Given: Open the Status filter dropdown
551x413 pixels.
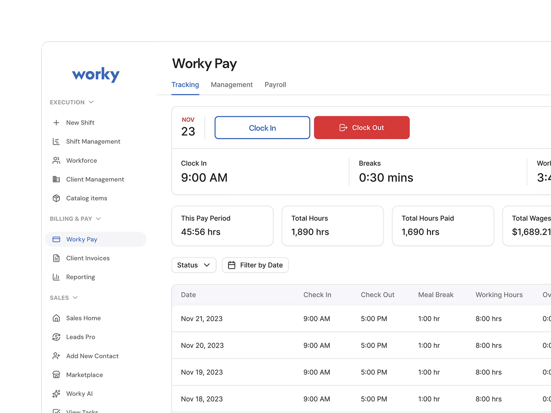Looking at the screenshot, I should (194, 265).
